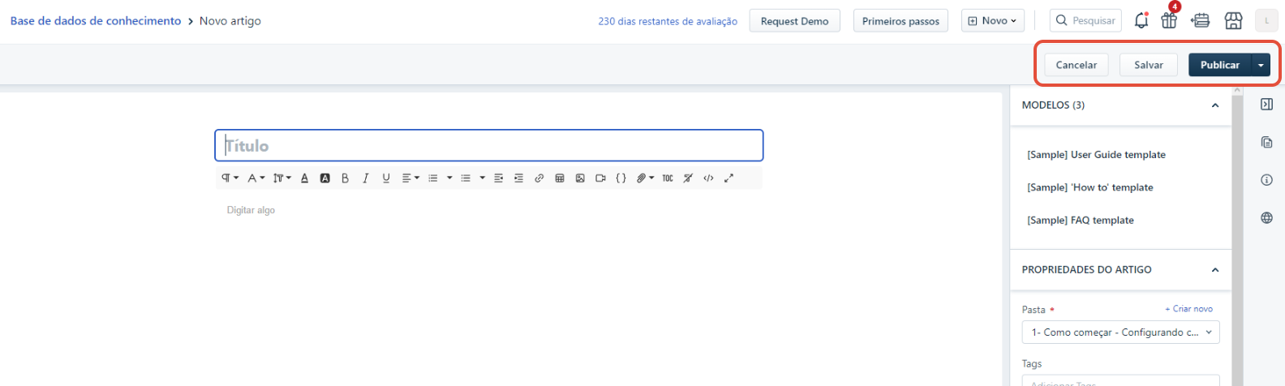
Task: Open the gift icon with badge 4
Action: tap(1169, 20)
